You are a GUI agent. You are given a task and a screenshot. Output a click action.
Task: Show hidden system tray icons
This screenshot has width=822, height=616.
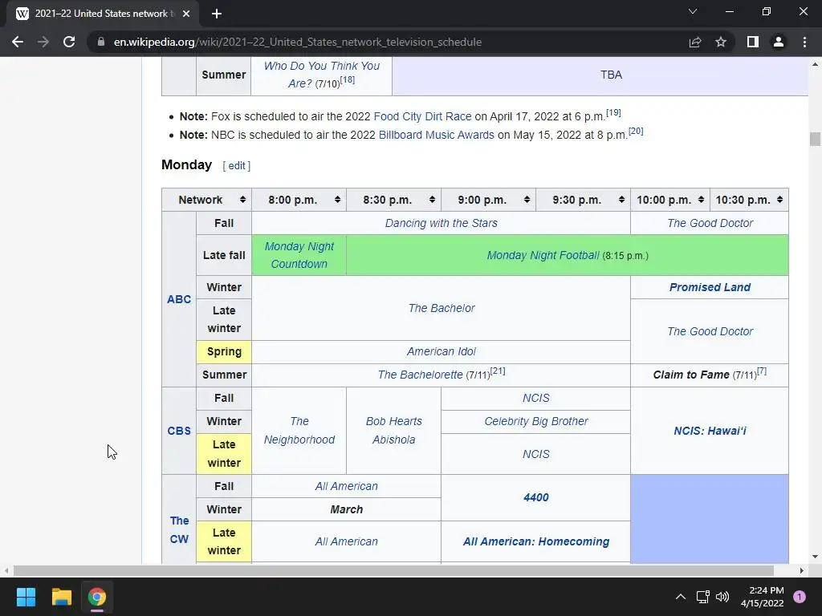point(681,597)
